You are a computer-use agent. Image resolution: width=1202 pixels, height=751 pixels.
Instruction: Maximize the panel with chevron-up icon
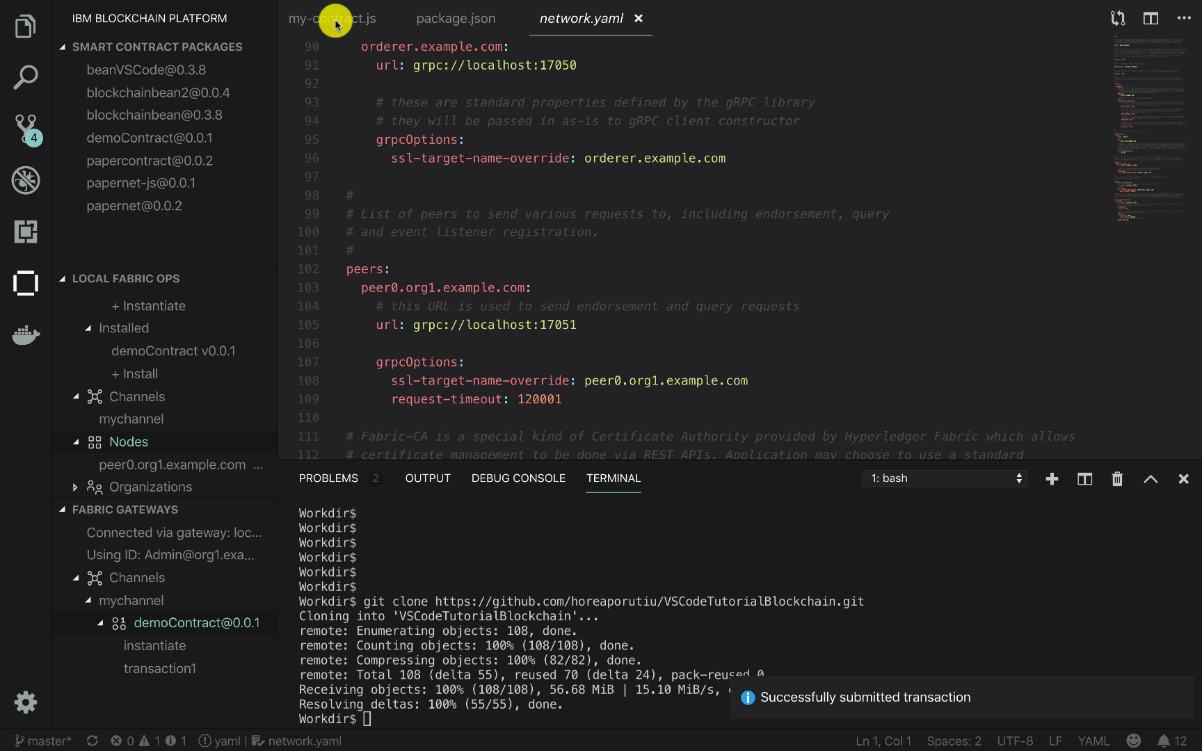[x=1151, y=478]
